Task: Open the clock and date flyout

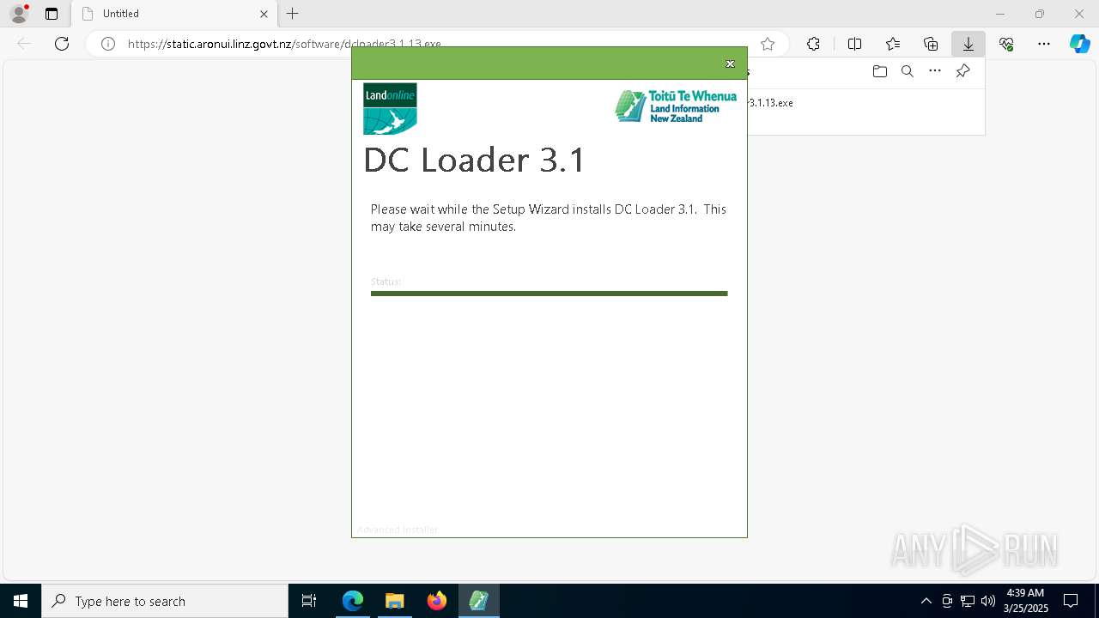Action: [1025, 601]
